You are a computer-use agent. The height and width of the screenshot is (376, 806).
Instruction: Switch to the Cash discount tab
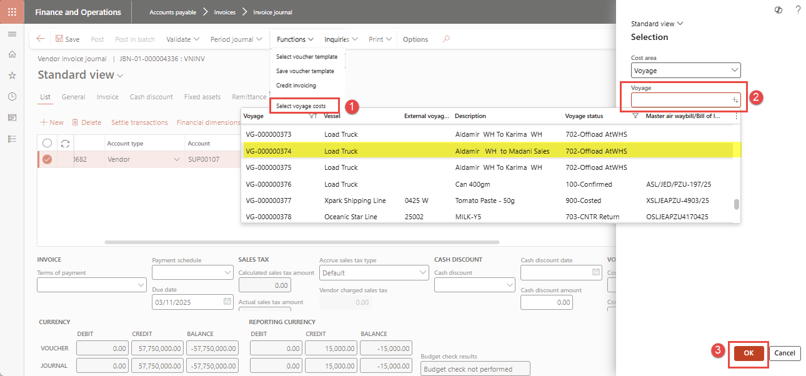point(151,97)
